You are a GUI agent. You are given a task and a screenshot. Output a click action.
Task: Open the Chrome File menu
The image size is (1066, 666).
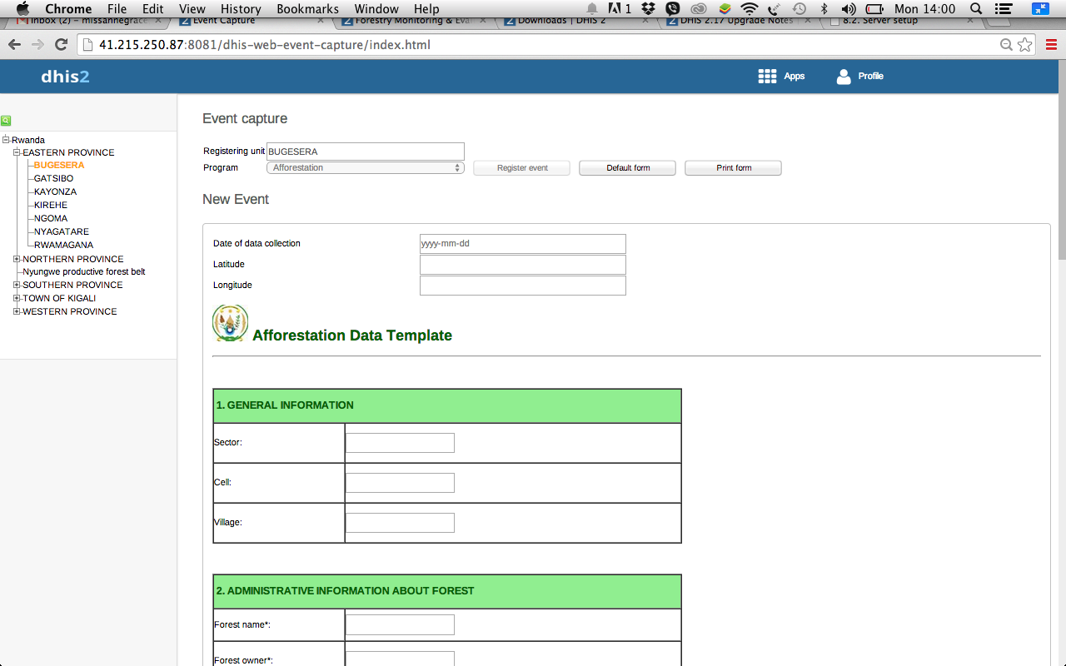click(x=117, y=9)
